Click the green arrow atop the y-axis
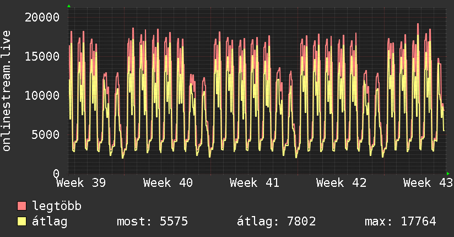This screenshot has height=237, width=454. pyautogui.click(x=69, y=6)
